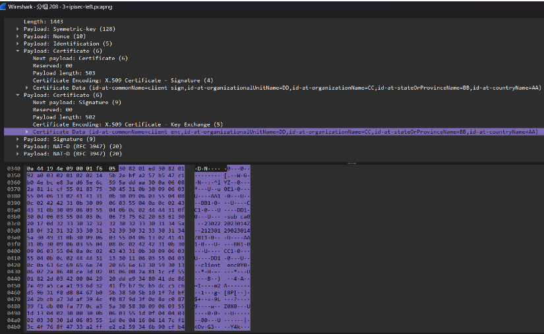Select the Next payload: Signature (9) row
Viewport: 544px width, 334px height.
[77, 102]
